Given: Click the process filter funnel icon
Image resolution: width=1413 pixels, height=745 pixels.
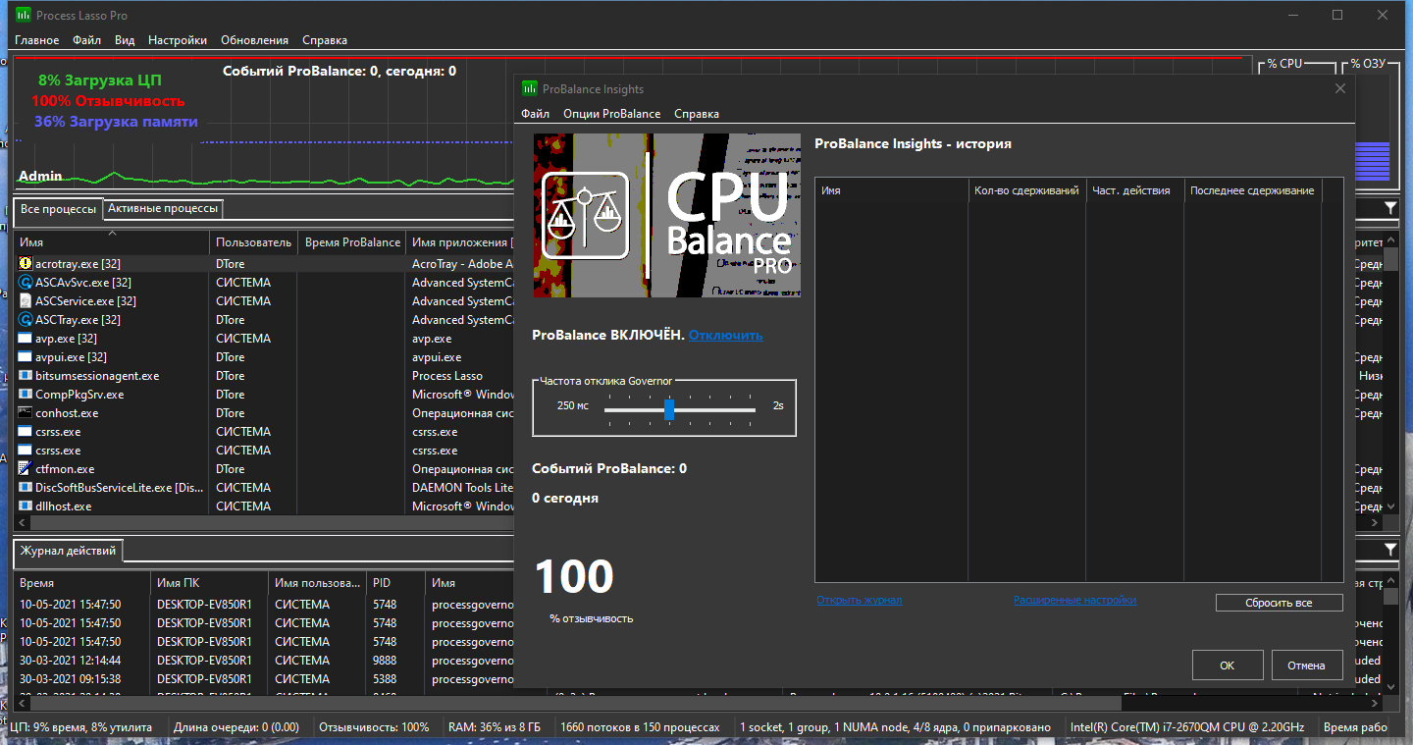Looking at the screenshot, I should coord(1390,208).
